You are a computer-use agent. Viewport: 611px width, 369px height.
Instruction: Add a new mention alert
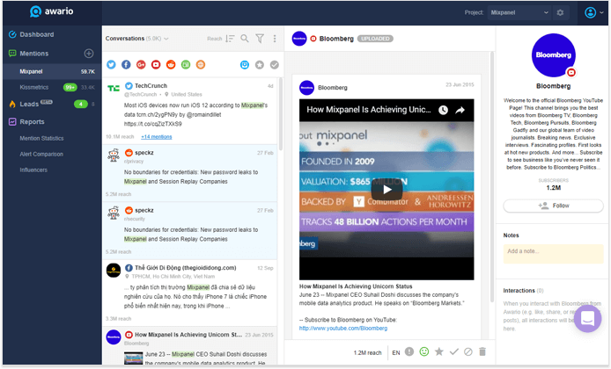point(88,54)
